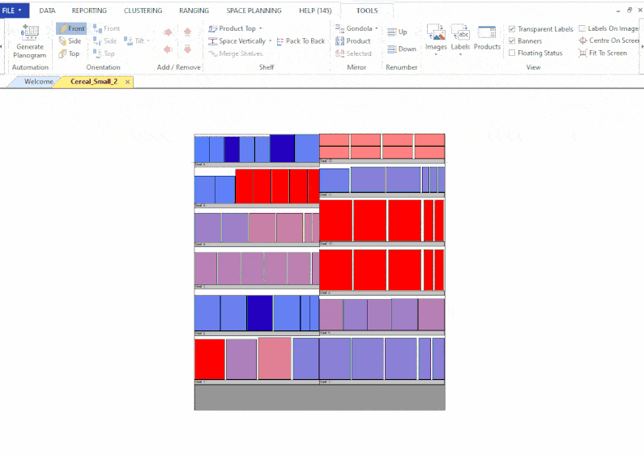Enable Labels On Image checkbox

(x=582, y=28)
